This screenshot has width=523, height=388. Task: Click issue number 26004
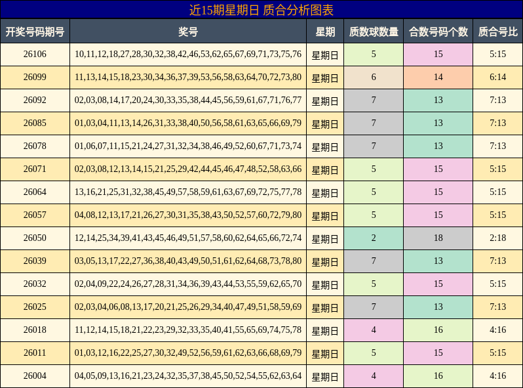coord(35,376)
